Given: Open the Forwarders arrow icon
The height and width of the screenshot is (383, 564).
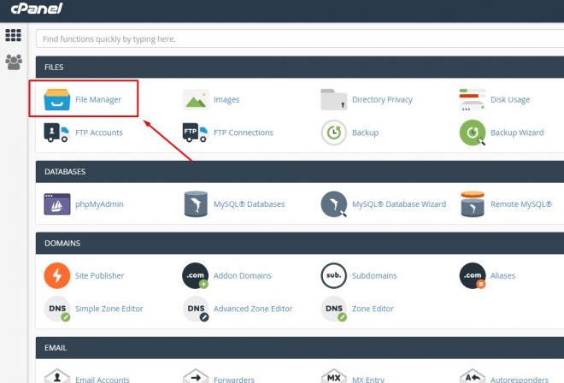Looking at the screenshot, I should pos(196,375).
